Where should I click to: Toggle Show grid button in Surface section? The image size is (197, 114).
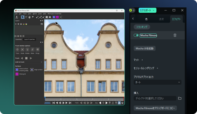17,74
